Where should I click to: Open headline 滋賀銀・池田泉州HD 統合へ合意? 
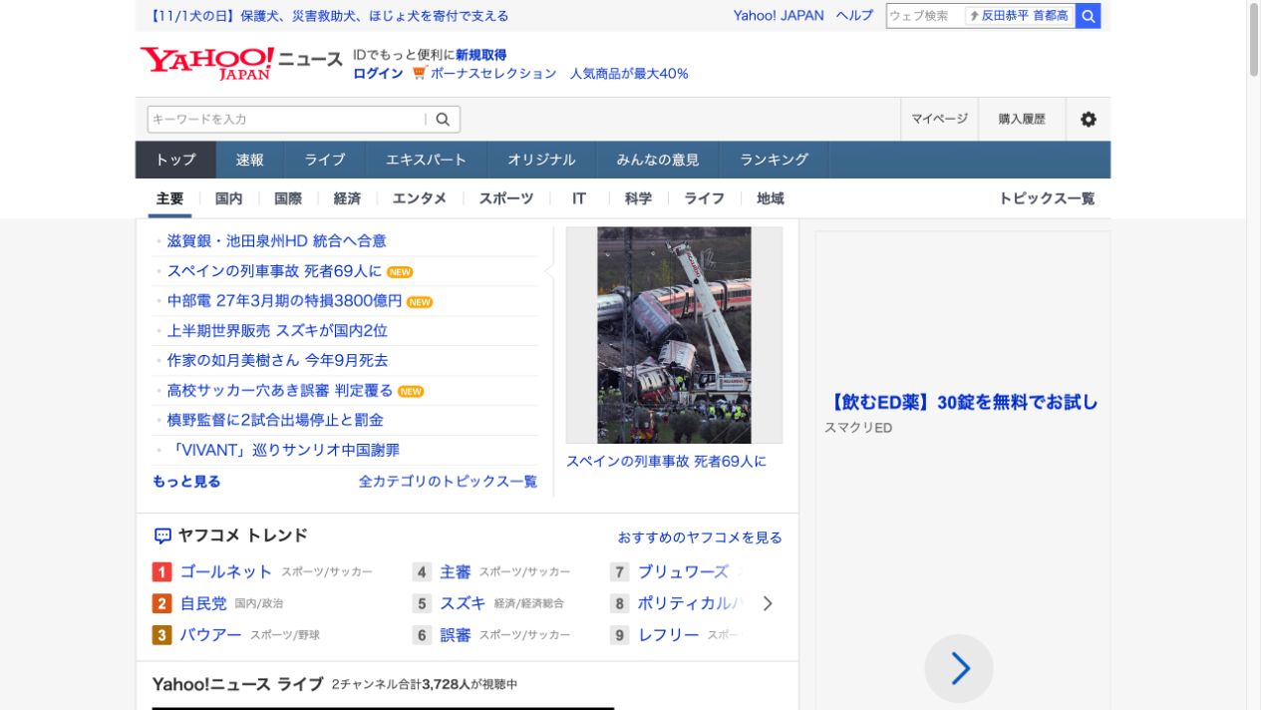[277, 241]
